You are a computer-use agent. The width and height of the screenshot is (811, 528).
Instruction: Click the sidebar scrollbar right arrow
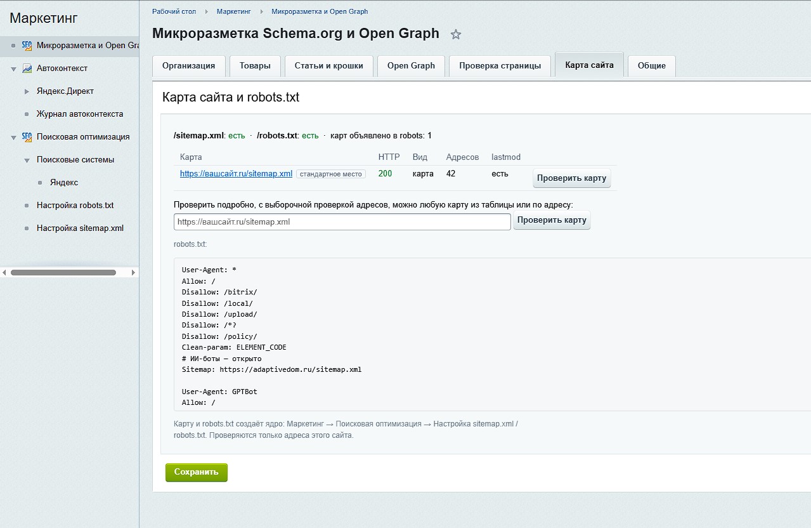[x=133, y=272]
